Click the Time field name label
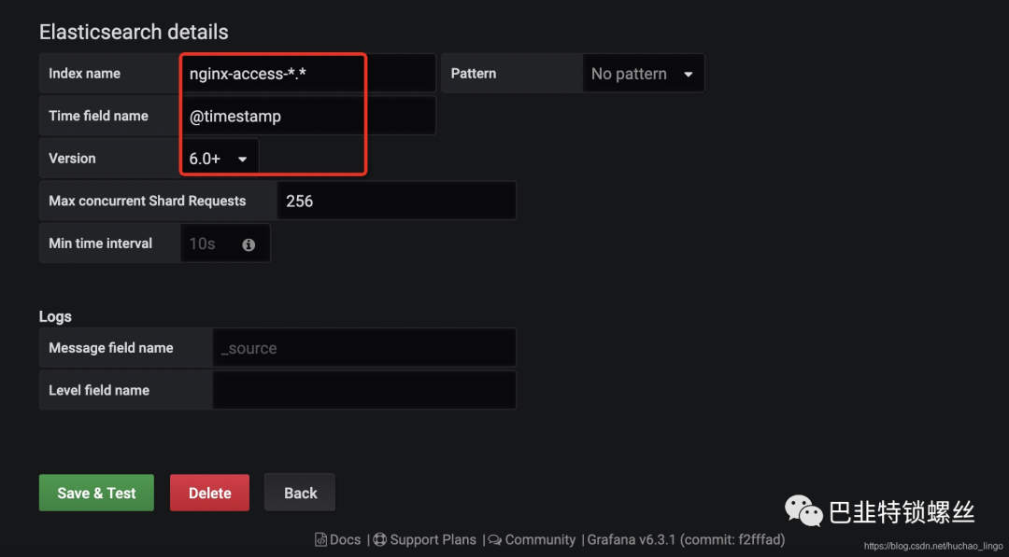 click(x=98, y=116)
